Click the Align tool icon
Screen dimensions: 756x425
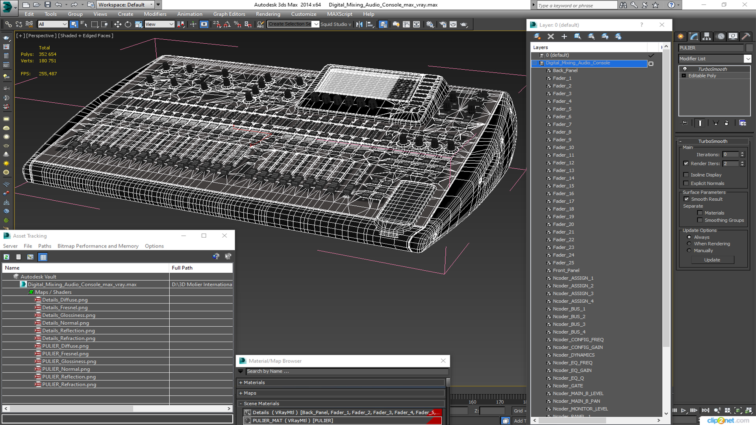coord(370,24)
